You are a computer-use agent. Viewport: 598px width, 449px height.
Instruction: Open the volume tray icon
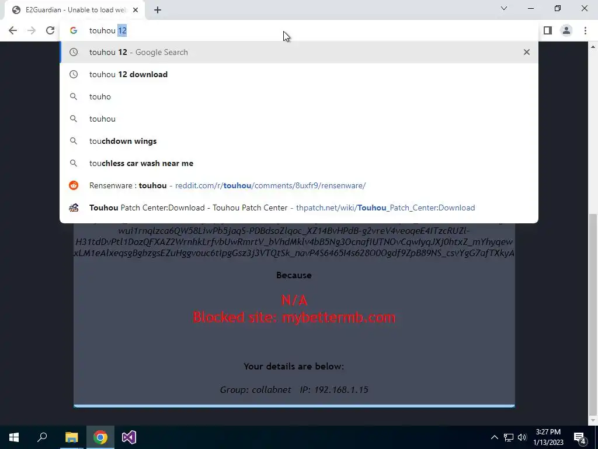(522, 437)
